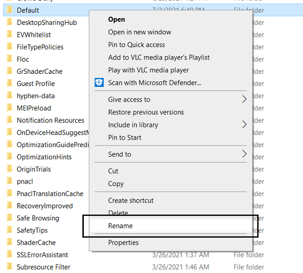Select the Guest Profile folder icon

10,83
